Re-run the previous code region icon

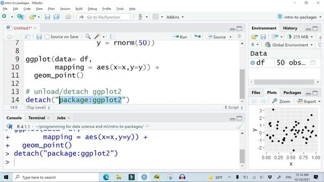pyautogui.click(x=197, y=37)
